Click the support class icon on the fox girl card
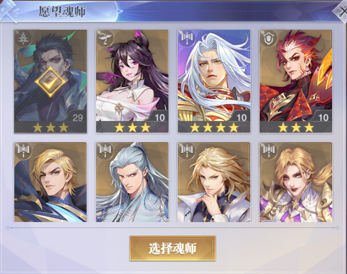The image size is (347, 274). tap(105, 38)
